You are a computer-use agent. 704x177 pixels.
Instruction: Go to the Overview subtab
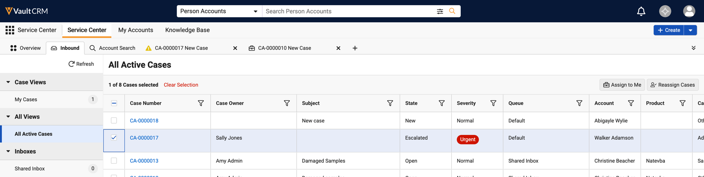(x=25, y=48)
